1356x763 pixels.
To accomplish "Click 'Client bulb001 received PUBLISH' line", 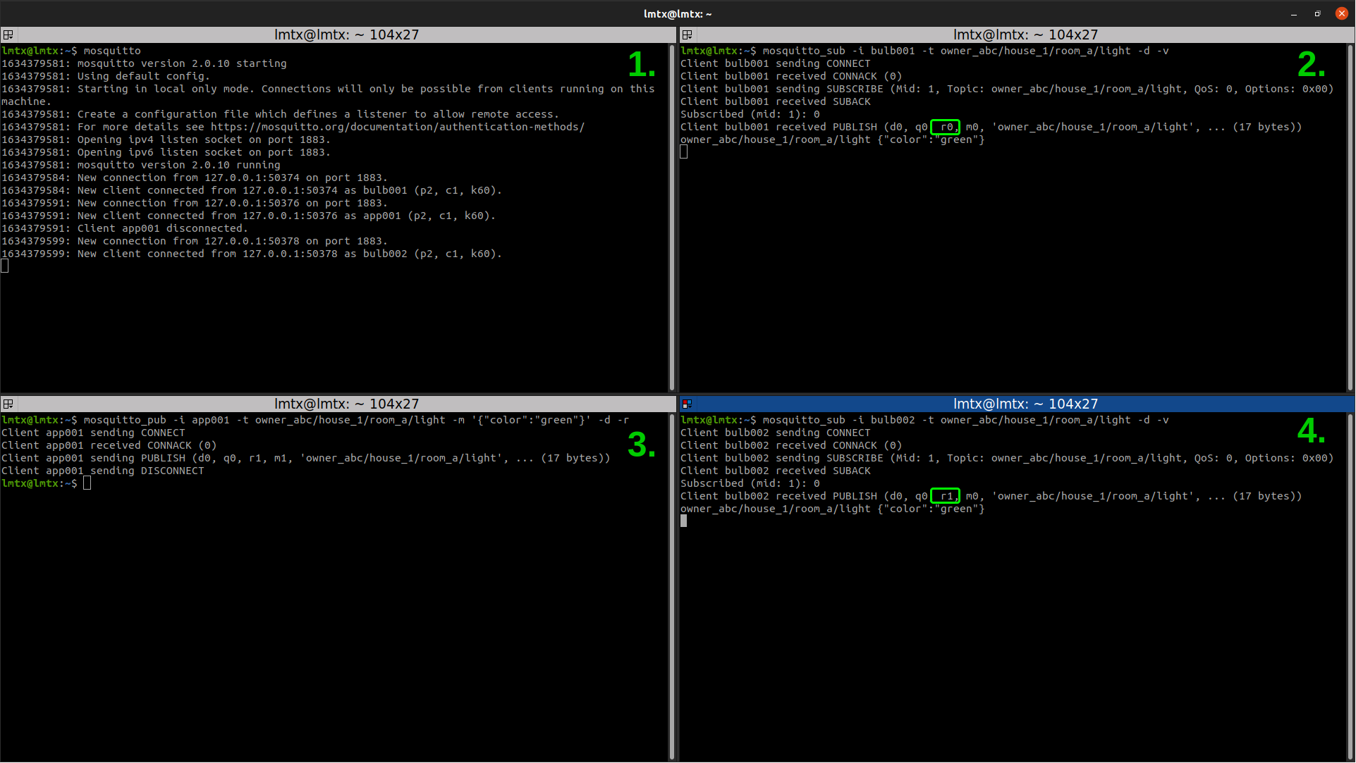I will [991, 127].
